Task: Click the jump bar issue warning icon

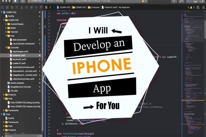Action: 191,7
